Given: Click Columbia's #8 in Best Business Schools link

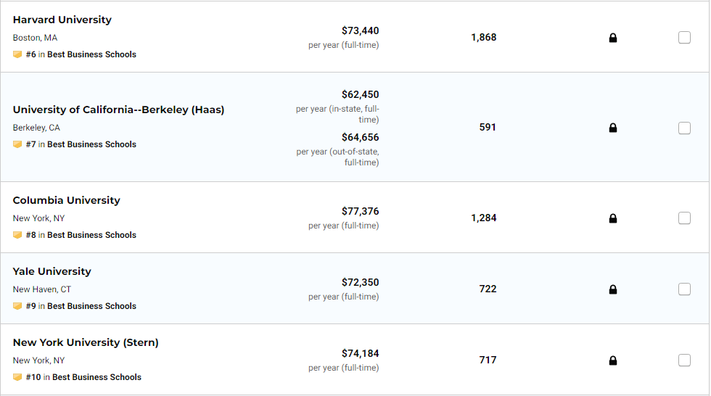Looking at the screenshot, I should (x=81, y=235).
